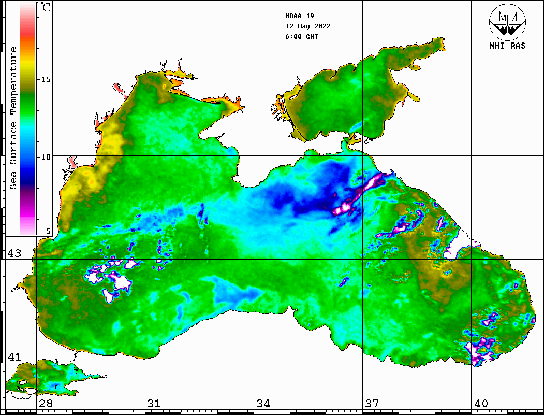544x415 pixels.
Task: Click the '15' value on color scale
Action: [x=46, y=79]
